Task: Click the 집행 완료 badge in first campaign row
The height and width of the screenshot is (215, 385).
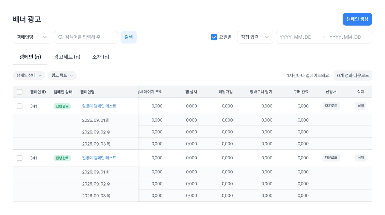Action: 62,106
